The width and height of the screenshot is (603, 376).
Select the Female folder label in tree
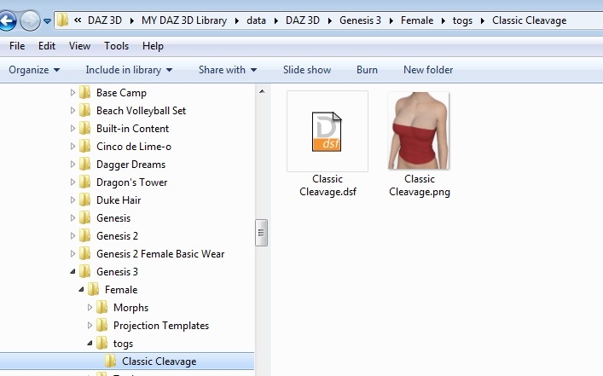[121, 290]
